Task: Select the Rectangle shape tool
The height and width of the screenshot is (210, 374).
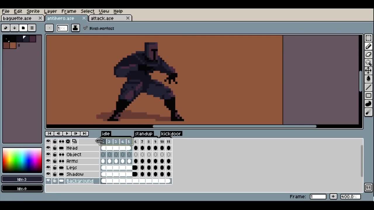Action: click(x=368, y=96)
